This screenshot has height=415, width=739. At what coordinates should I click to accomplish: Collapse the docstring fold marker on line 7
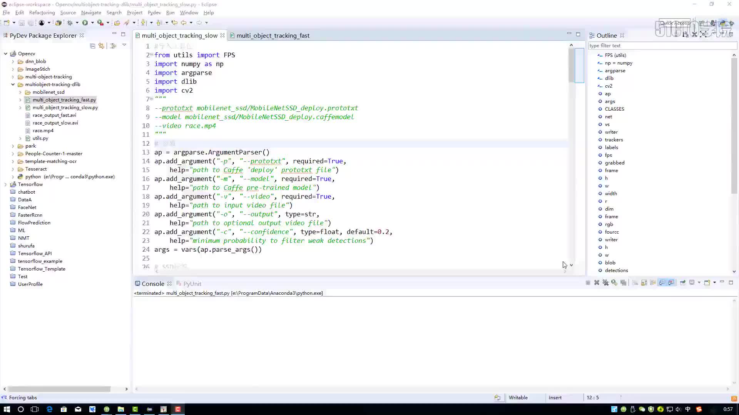[152, 99]
